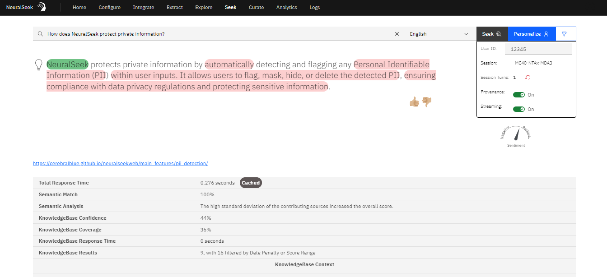Select the Seek tab in the top navigation
Viewport: 607px width, 277px height.
231,7
